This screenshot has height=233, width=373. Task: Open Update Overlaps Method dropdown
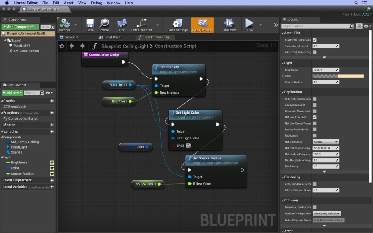click(327, 213)
